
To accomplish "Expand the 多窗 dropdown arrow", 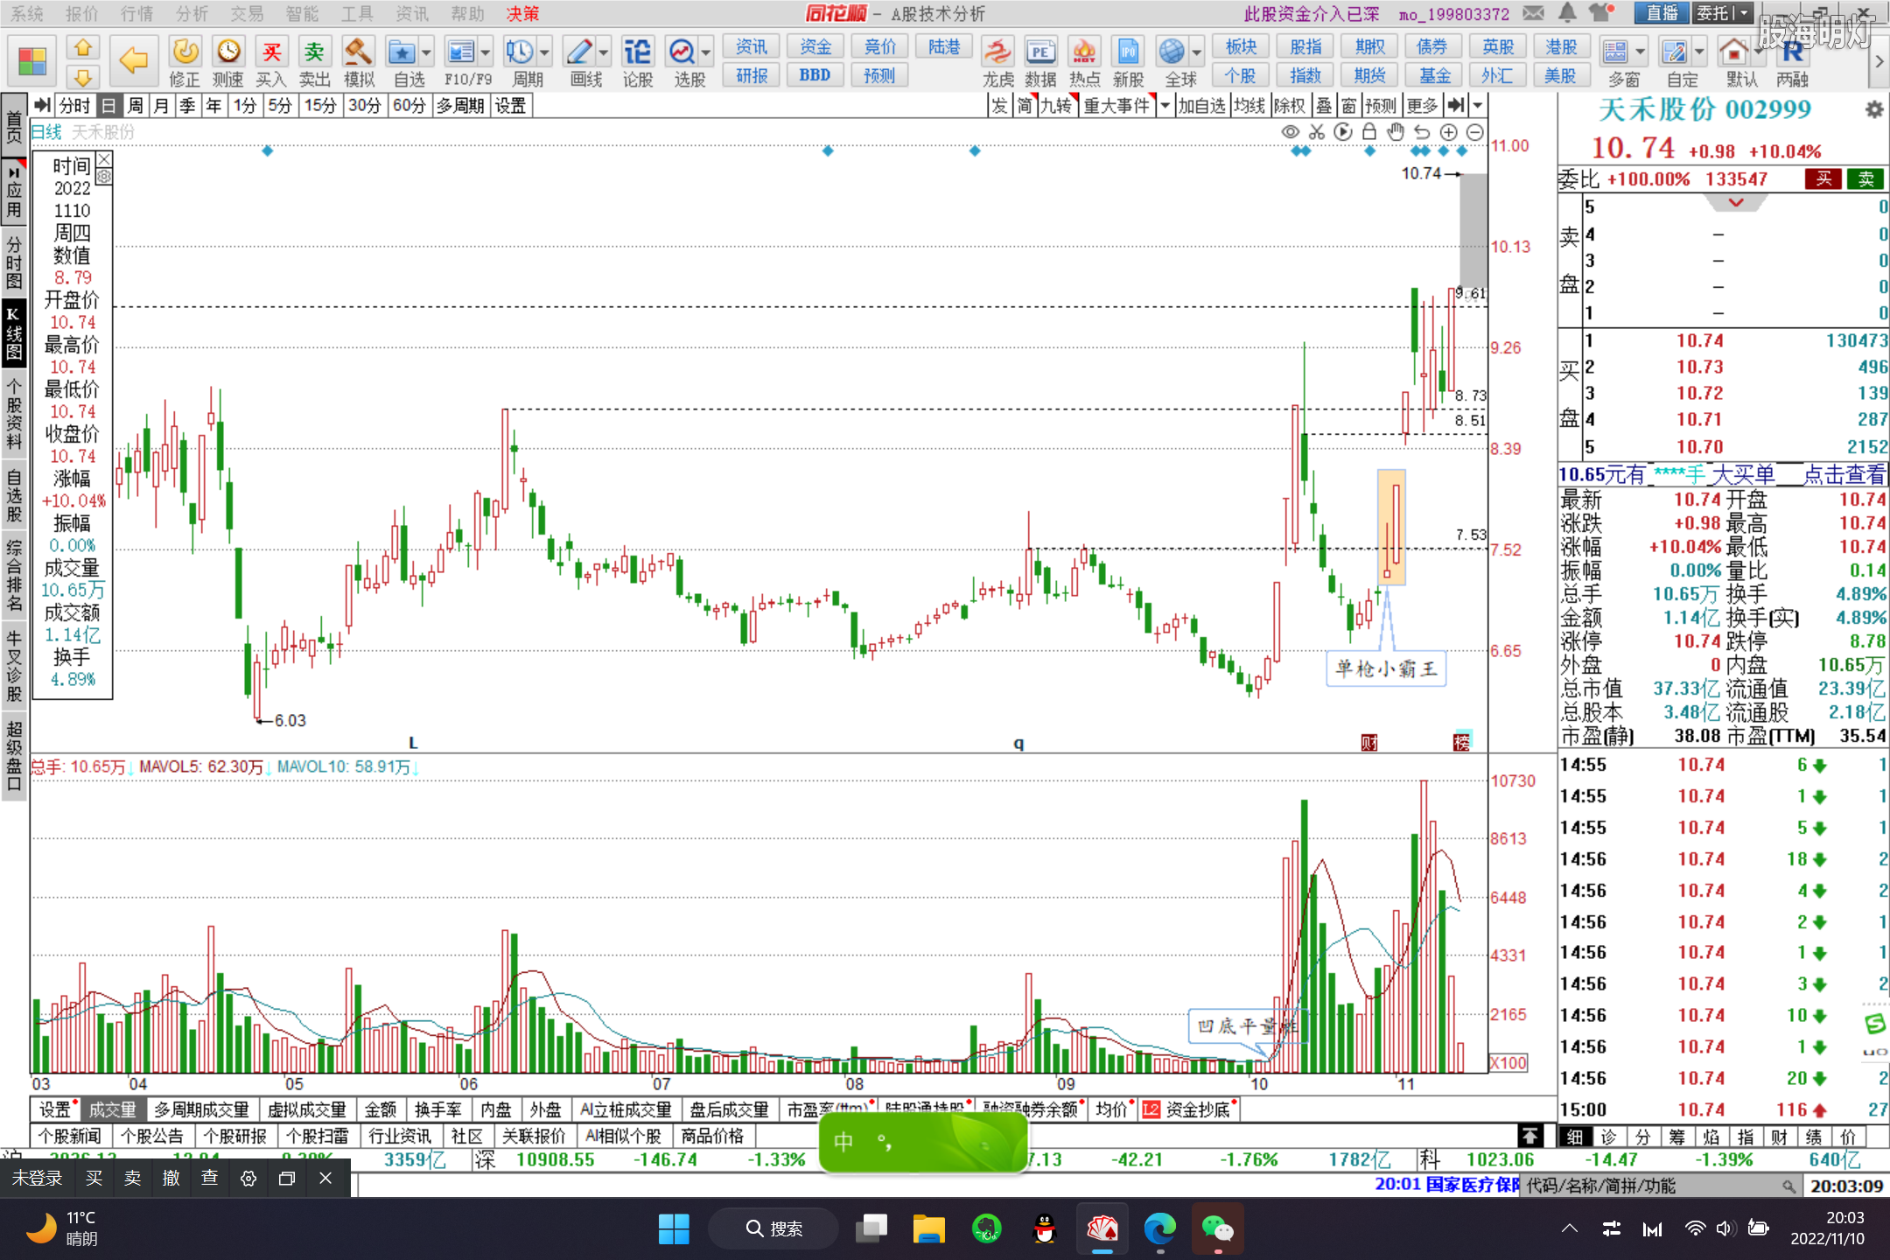I will 1640,52.
